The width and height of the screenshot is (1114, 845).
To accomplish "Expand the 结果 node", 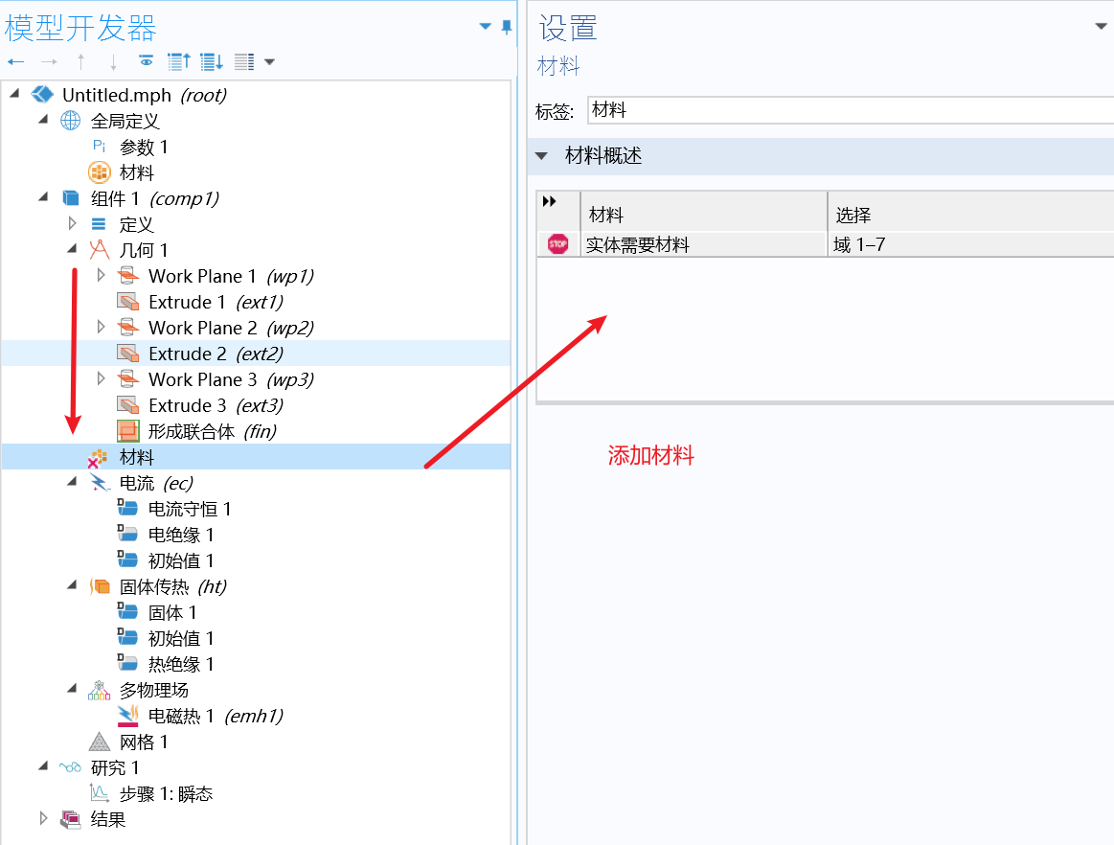I will tap(43, 819).
